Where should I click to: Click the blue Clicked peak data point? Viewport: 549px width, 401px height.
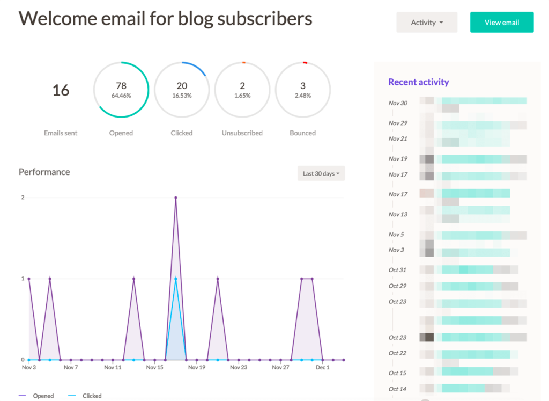click(x=176, y=279)
